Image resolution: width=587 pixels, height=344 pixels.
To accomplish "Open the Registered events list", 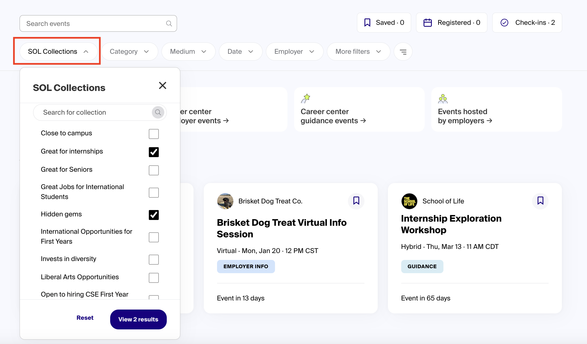I will pyautogui.click(x=451, y=23).
